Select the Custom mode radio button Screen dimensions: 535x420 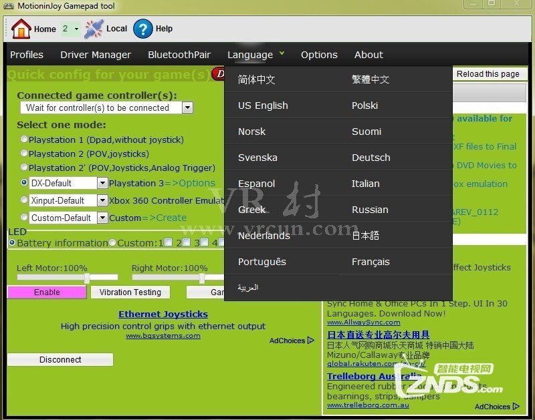coord(24,217)
